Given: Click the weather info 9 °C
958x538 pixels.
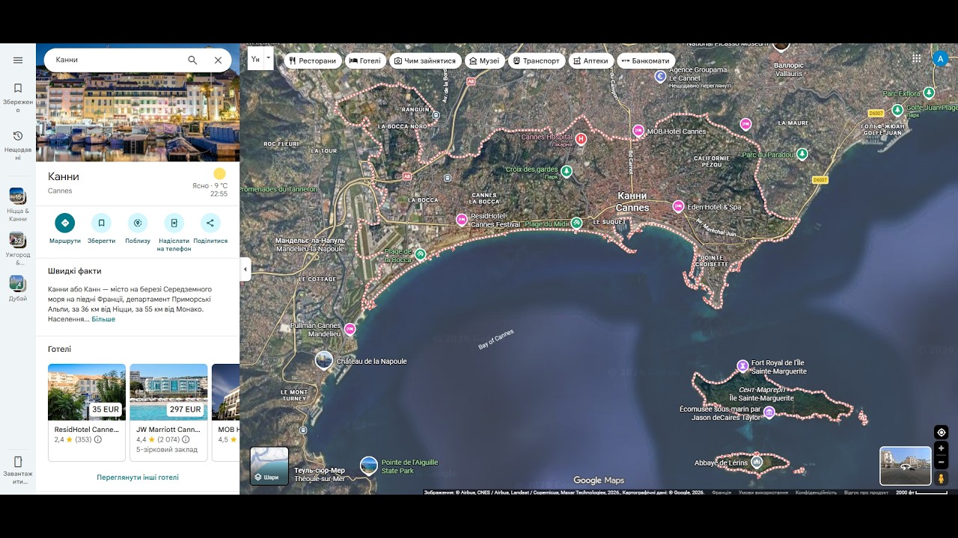Looking at the screenshot, I should 210,183.
